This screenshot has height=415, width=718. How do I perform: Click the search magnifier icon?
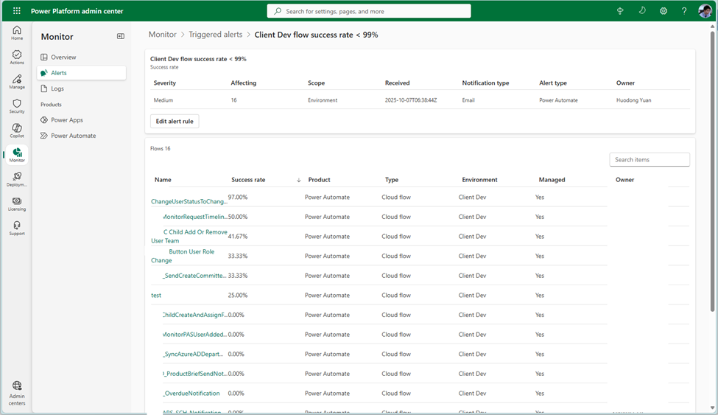tap(278, 11)
